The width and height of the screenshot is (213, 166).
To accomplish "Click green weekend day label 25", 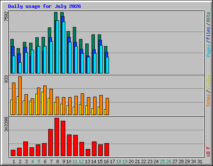I will tap(162, 161).
